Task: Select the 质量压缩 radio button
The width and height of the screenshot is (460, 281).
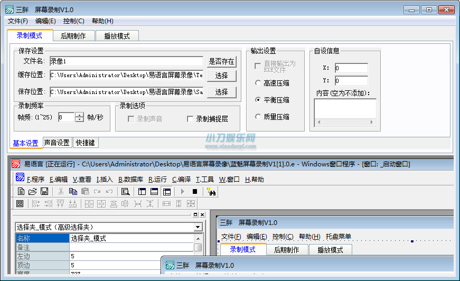Action: tap(258, 117)
